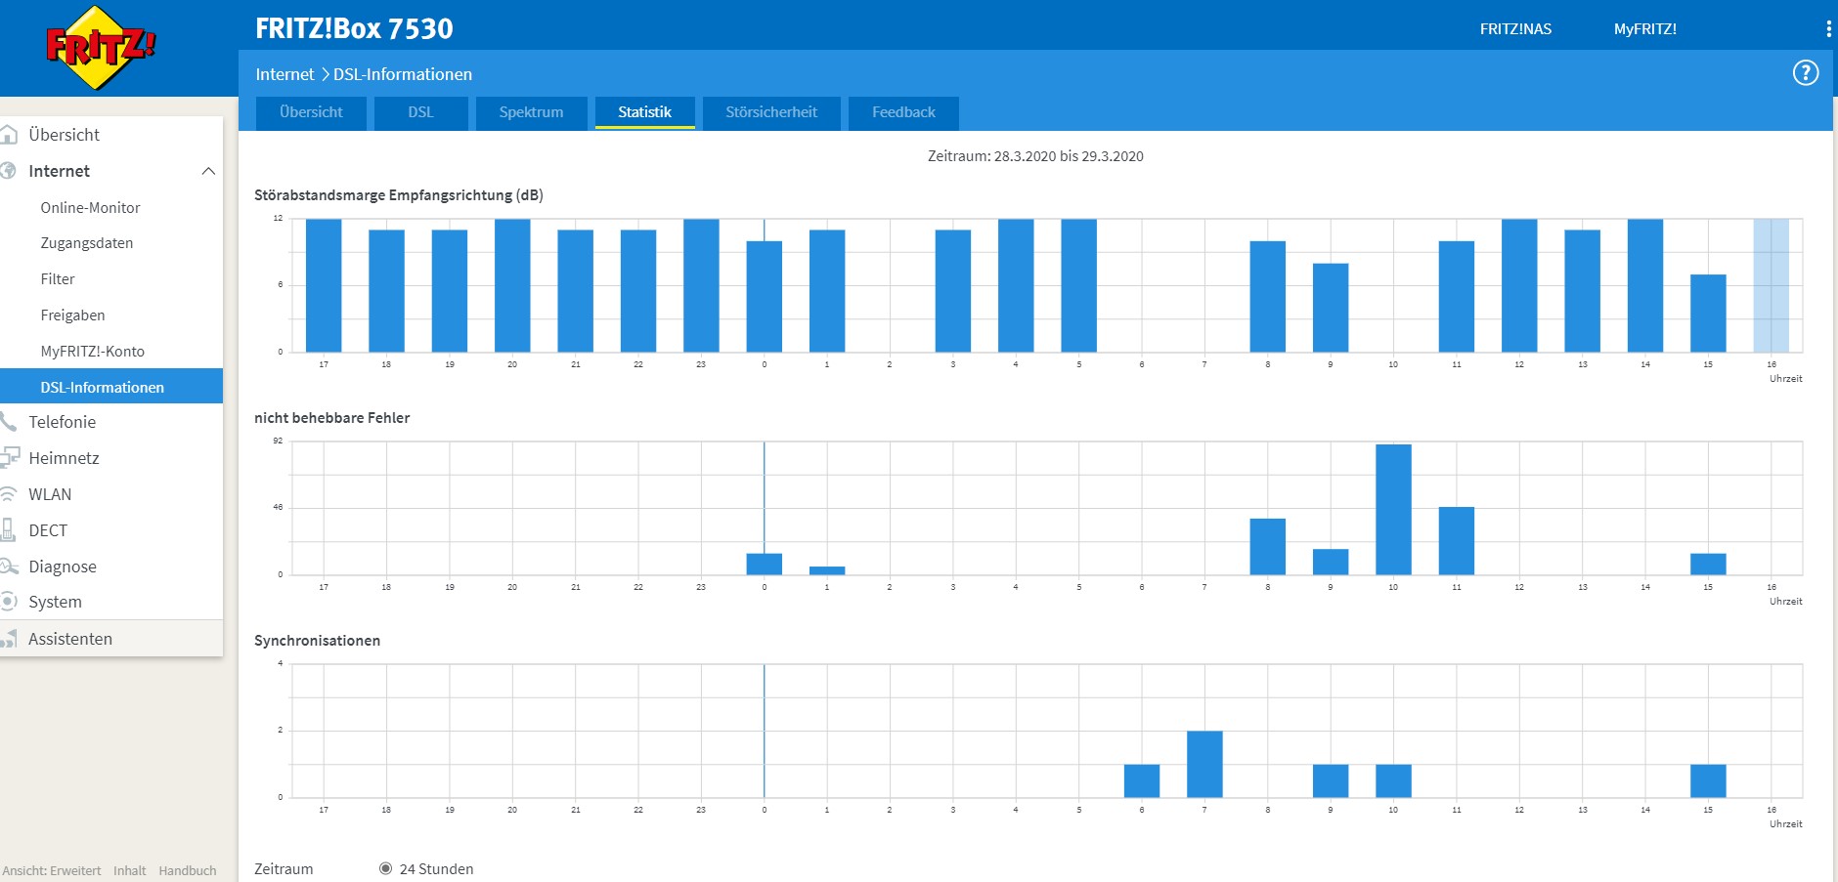The image size is (1838, 882).
Task: Click the hour 7 bar in Synchronisationen chart
Action: (1204, 764)
